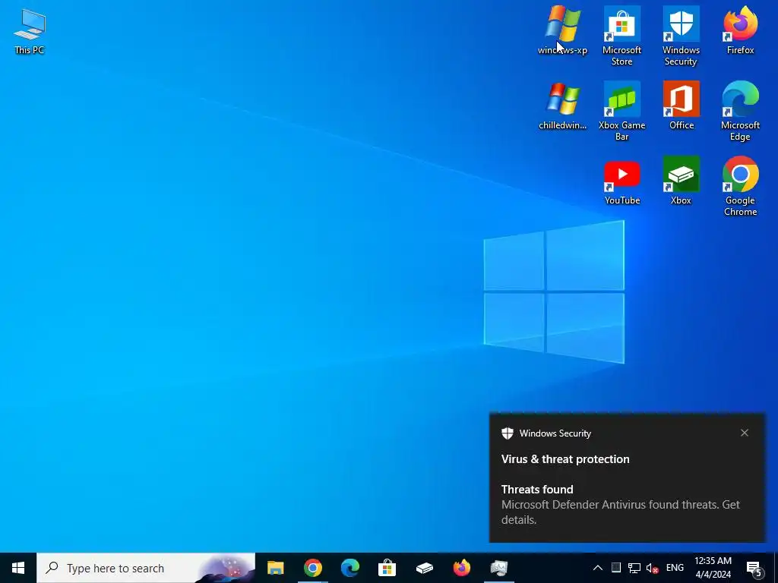This screenshot has width=778, height=583.
Task: Select the Xbox desktop shortcut
Action: pos(681,181)
